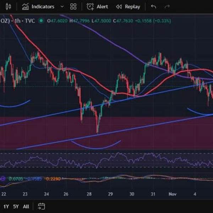Click the close value C47.7630
This screenshot has width=213, height=213.
123,21
